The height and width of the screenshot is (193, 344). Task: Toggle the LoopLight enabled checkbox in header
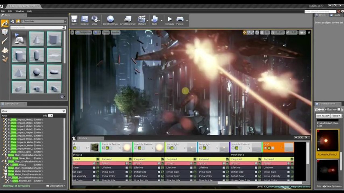(201, 148)
